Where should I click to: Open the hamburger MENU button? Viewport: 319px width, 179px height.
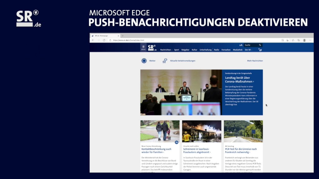[x=143, y=48]
